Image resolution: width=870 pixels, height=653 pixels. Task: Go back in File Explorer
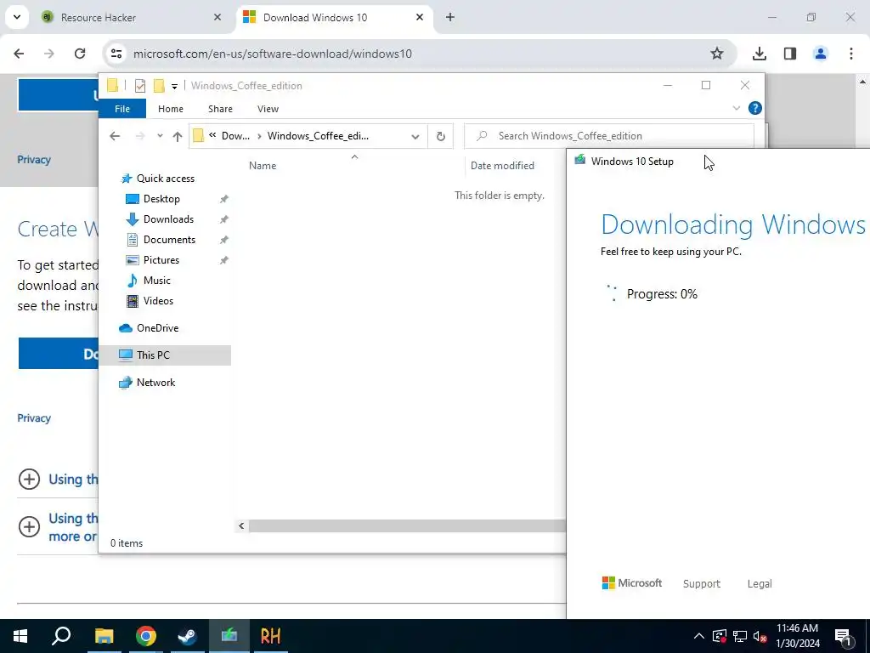[x=115, y=136]
